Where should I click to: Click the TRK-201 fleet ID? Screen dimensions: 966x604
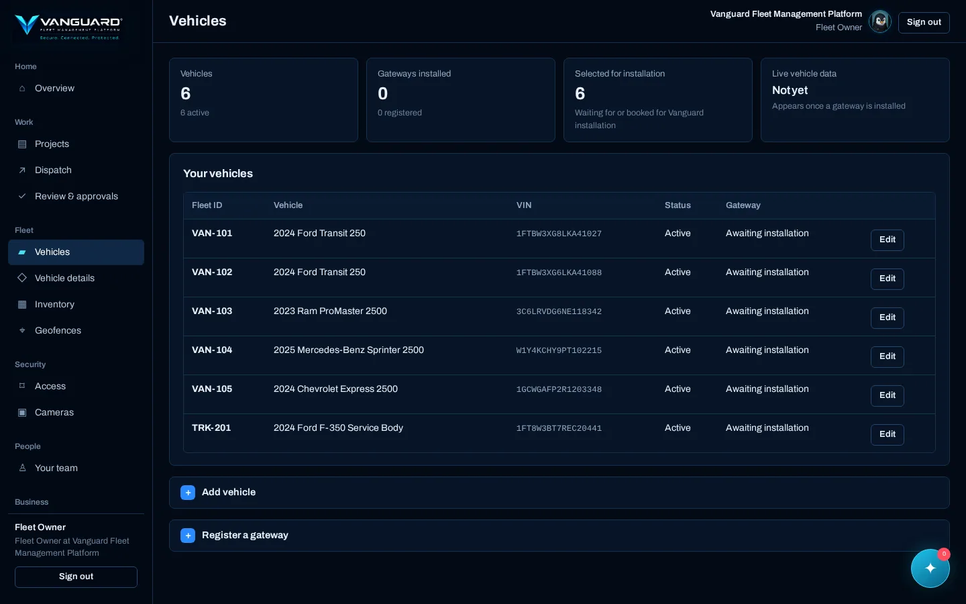[x=211, y=428]
